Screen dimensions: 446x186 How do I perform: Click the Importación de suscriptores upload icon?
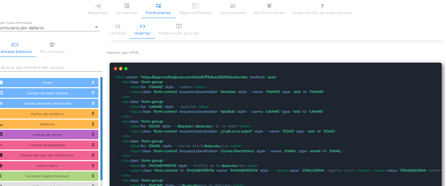click(322, 6)
